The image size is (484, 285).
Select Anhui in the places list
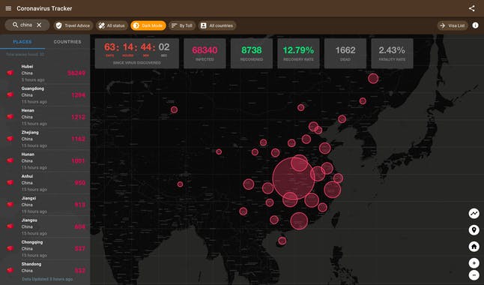pos(45,183)
